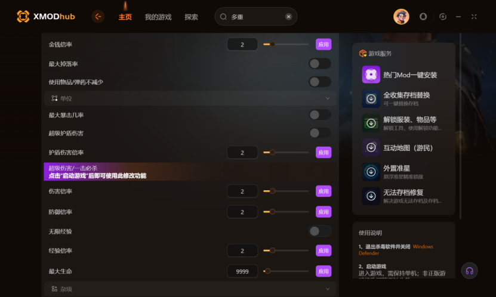Open the notification bell icon

coord(423,17)
